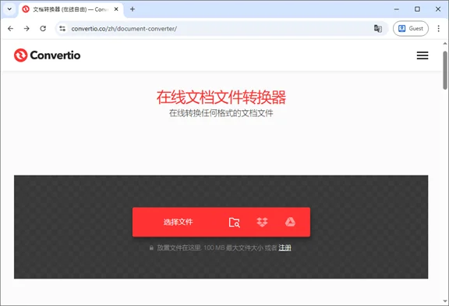Click the address bar URL
The height and width of the screenshot is (306, 449).
pyautogui.click(x=124, y=29)
